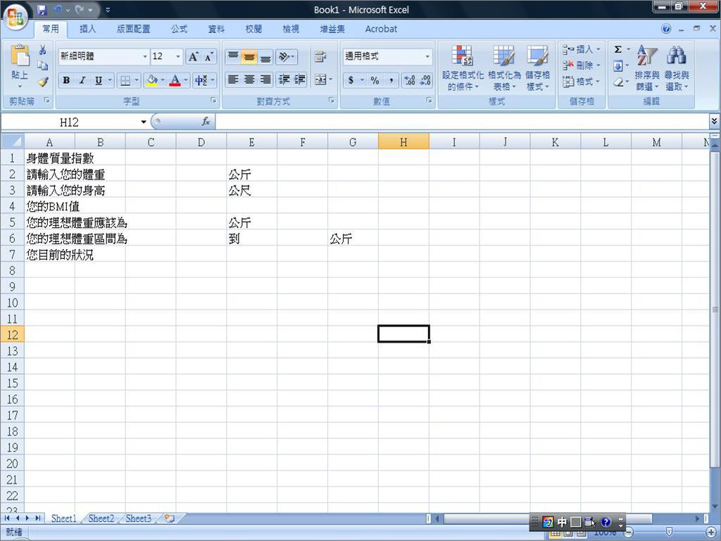Open the 校閱 tab
This screenshot has width=721, height=541.
point(253,29)
